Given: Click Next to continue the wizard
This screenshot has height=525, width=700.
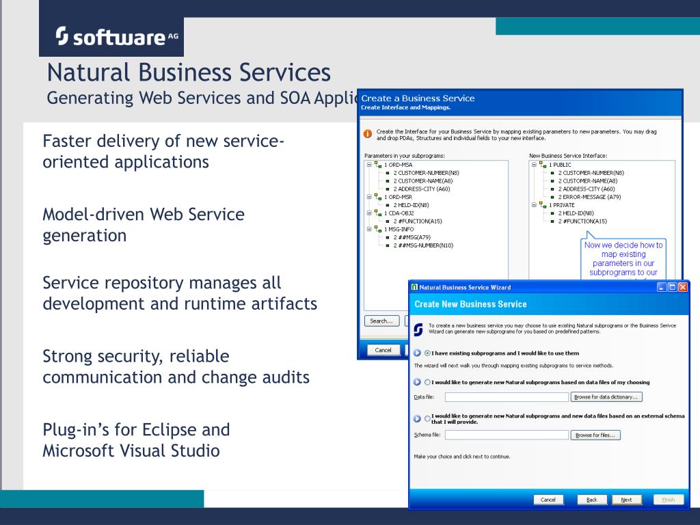Looking at the screenshot, I should tap(626, 500).
